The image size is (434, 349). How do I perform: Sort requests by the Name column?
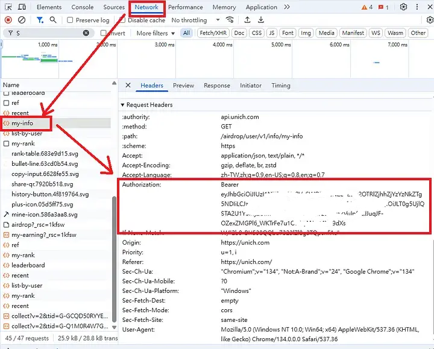11,85
